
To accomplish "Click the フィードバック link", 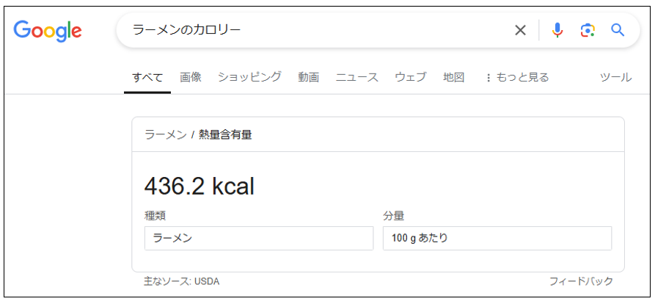I will pyautogui.click(x=581, y=281).
